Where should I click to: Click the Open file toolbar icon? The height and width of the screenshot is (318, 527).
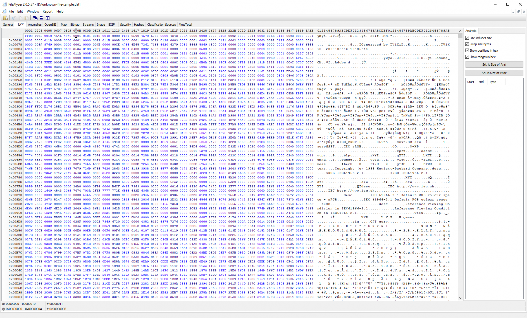5,18
